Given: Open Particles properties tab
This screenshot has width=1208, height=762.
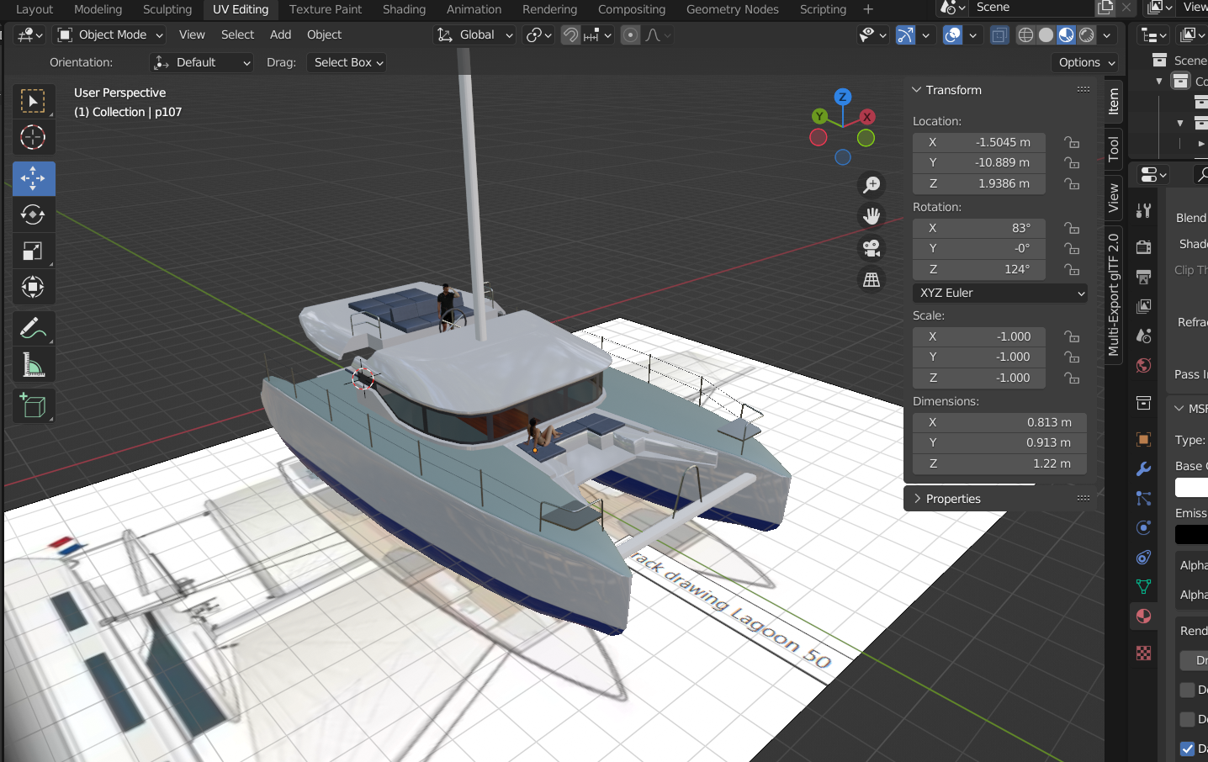Looking at the screenshot, I should pyautogui.click(x=1143, y=499).
